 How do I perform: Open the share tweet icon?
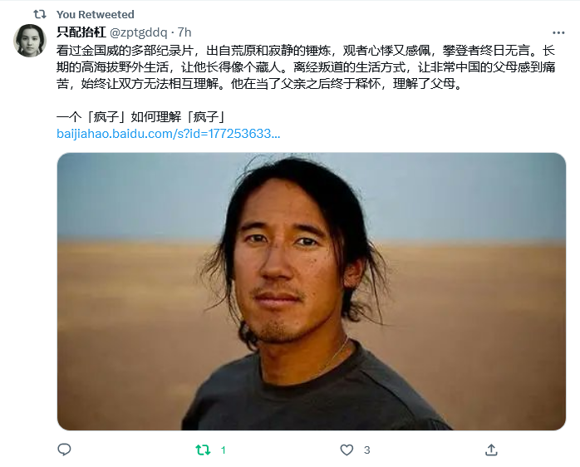click(x=491, y=450)
